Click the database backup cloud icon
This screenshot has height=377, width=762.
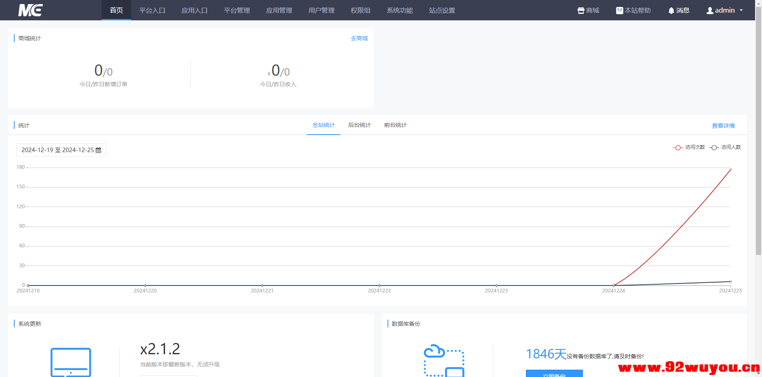(444, 360)
